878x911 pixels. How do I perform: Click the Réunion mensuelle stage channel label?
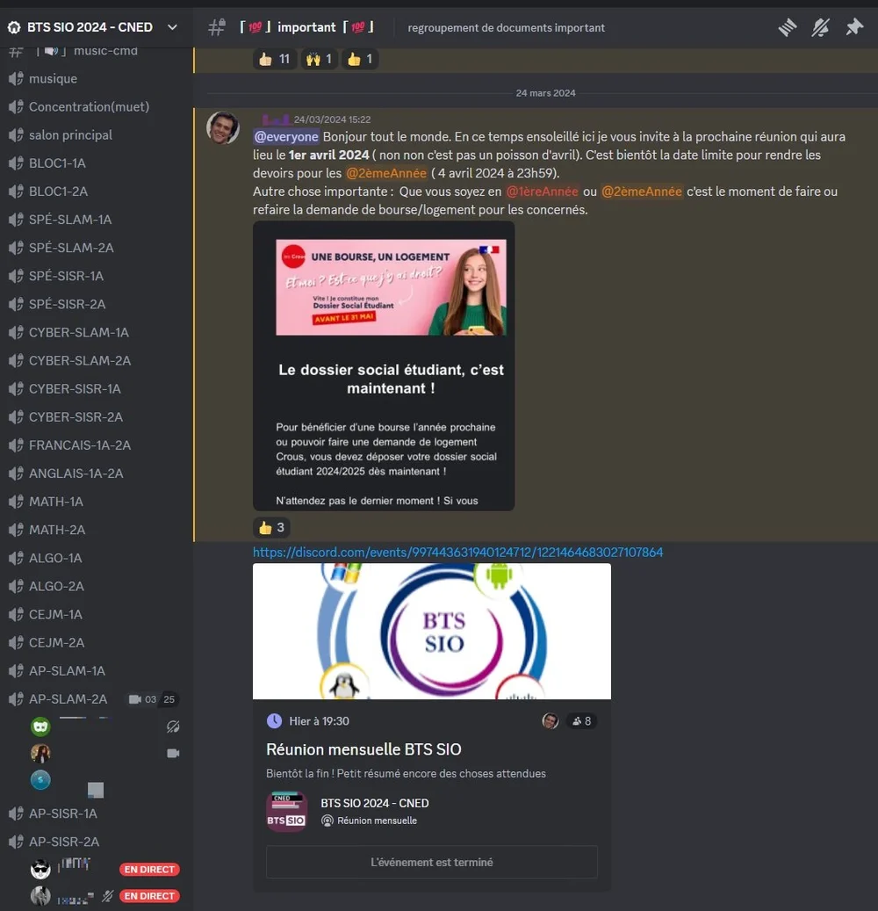[x=370, y=821]
